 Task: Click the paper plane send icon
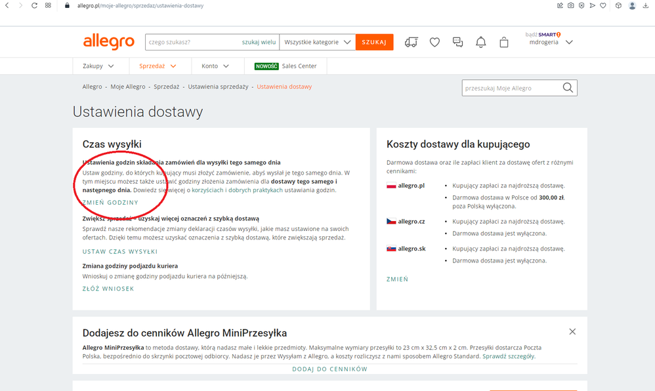point(593,5)
